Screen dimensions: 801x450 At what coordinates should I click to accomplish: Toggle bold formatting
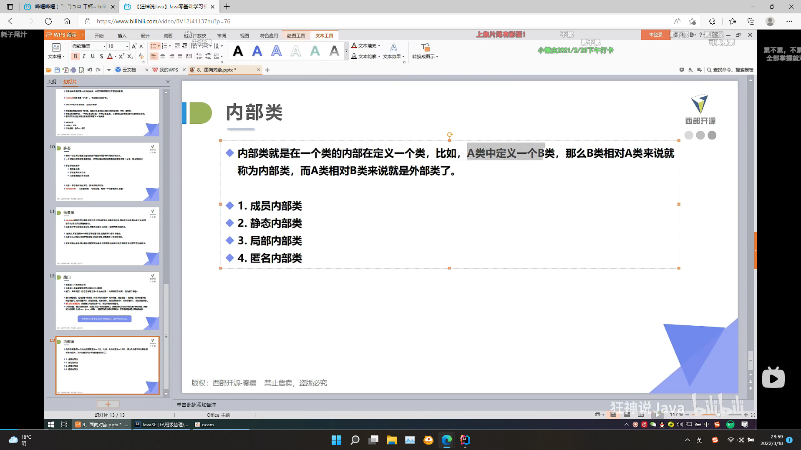pyautogui.click(x=76, y=56)
